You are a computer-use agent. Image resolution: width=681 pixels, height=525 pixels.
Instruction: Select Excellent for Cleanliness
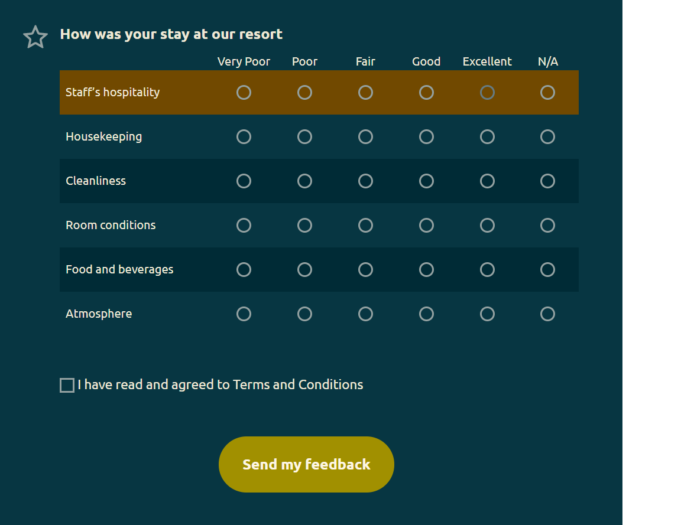point(487,181)
